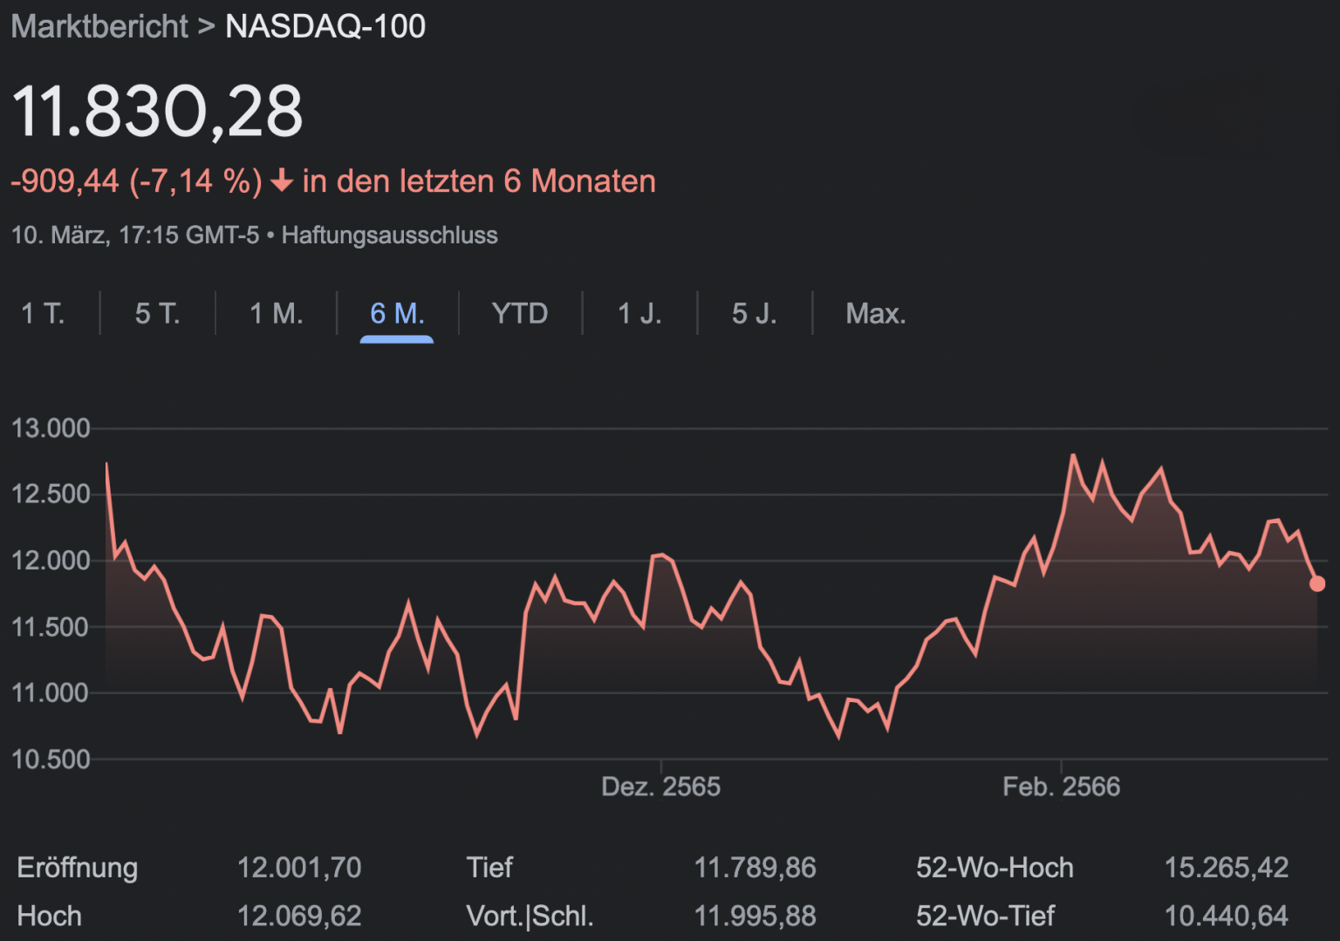Screen dimensions: 1340x941
Task: Select the 1 J. time span
Action: coord(639,313)
